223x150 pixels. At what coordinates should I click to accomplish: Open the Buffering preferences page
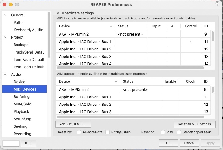pyautogui.click(x=22, y=97)
